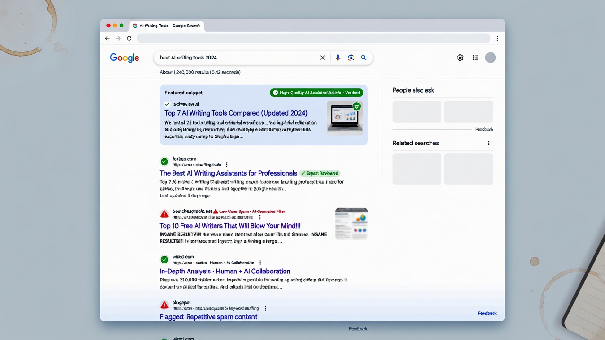Open the account profile avatar
This screenshot has height=340, width=605.
point(491,58)
